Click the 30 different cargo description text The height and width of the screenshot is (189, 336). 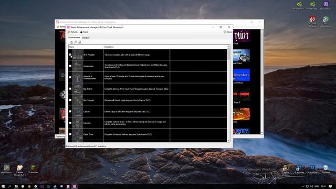pyautogui.click(x=127, y=55)
